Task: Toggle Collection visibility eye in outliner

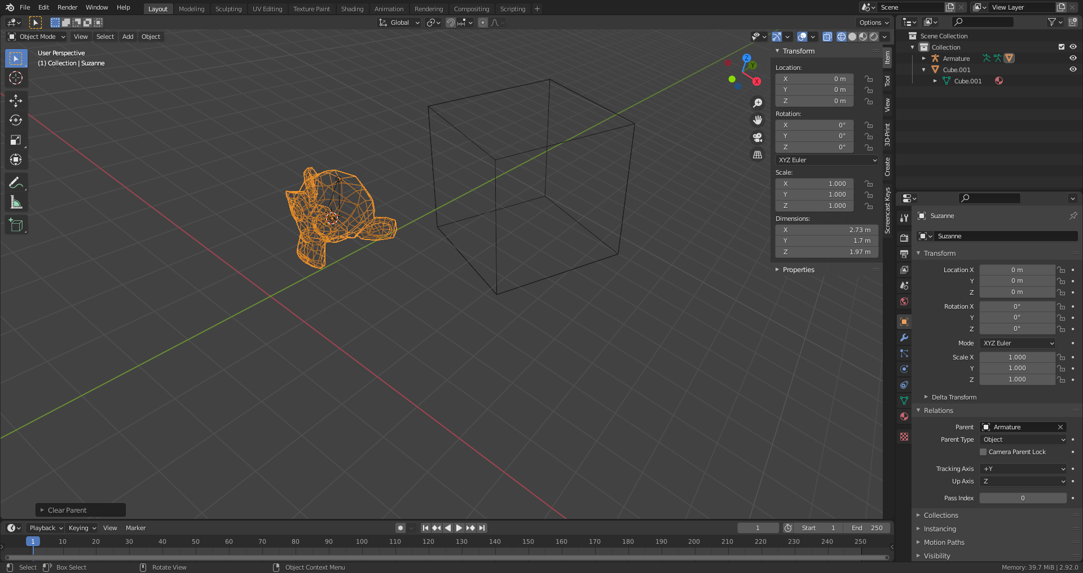Action: tap(1073, 47)
